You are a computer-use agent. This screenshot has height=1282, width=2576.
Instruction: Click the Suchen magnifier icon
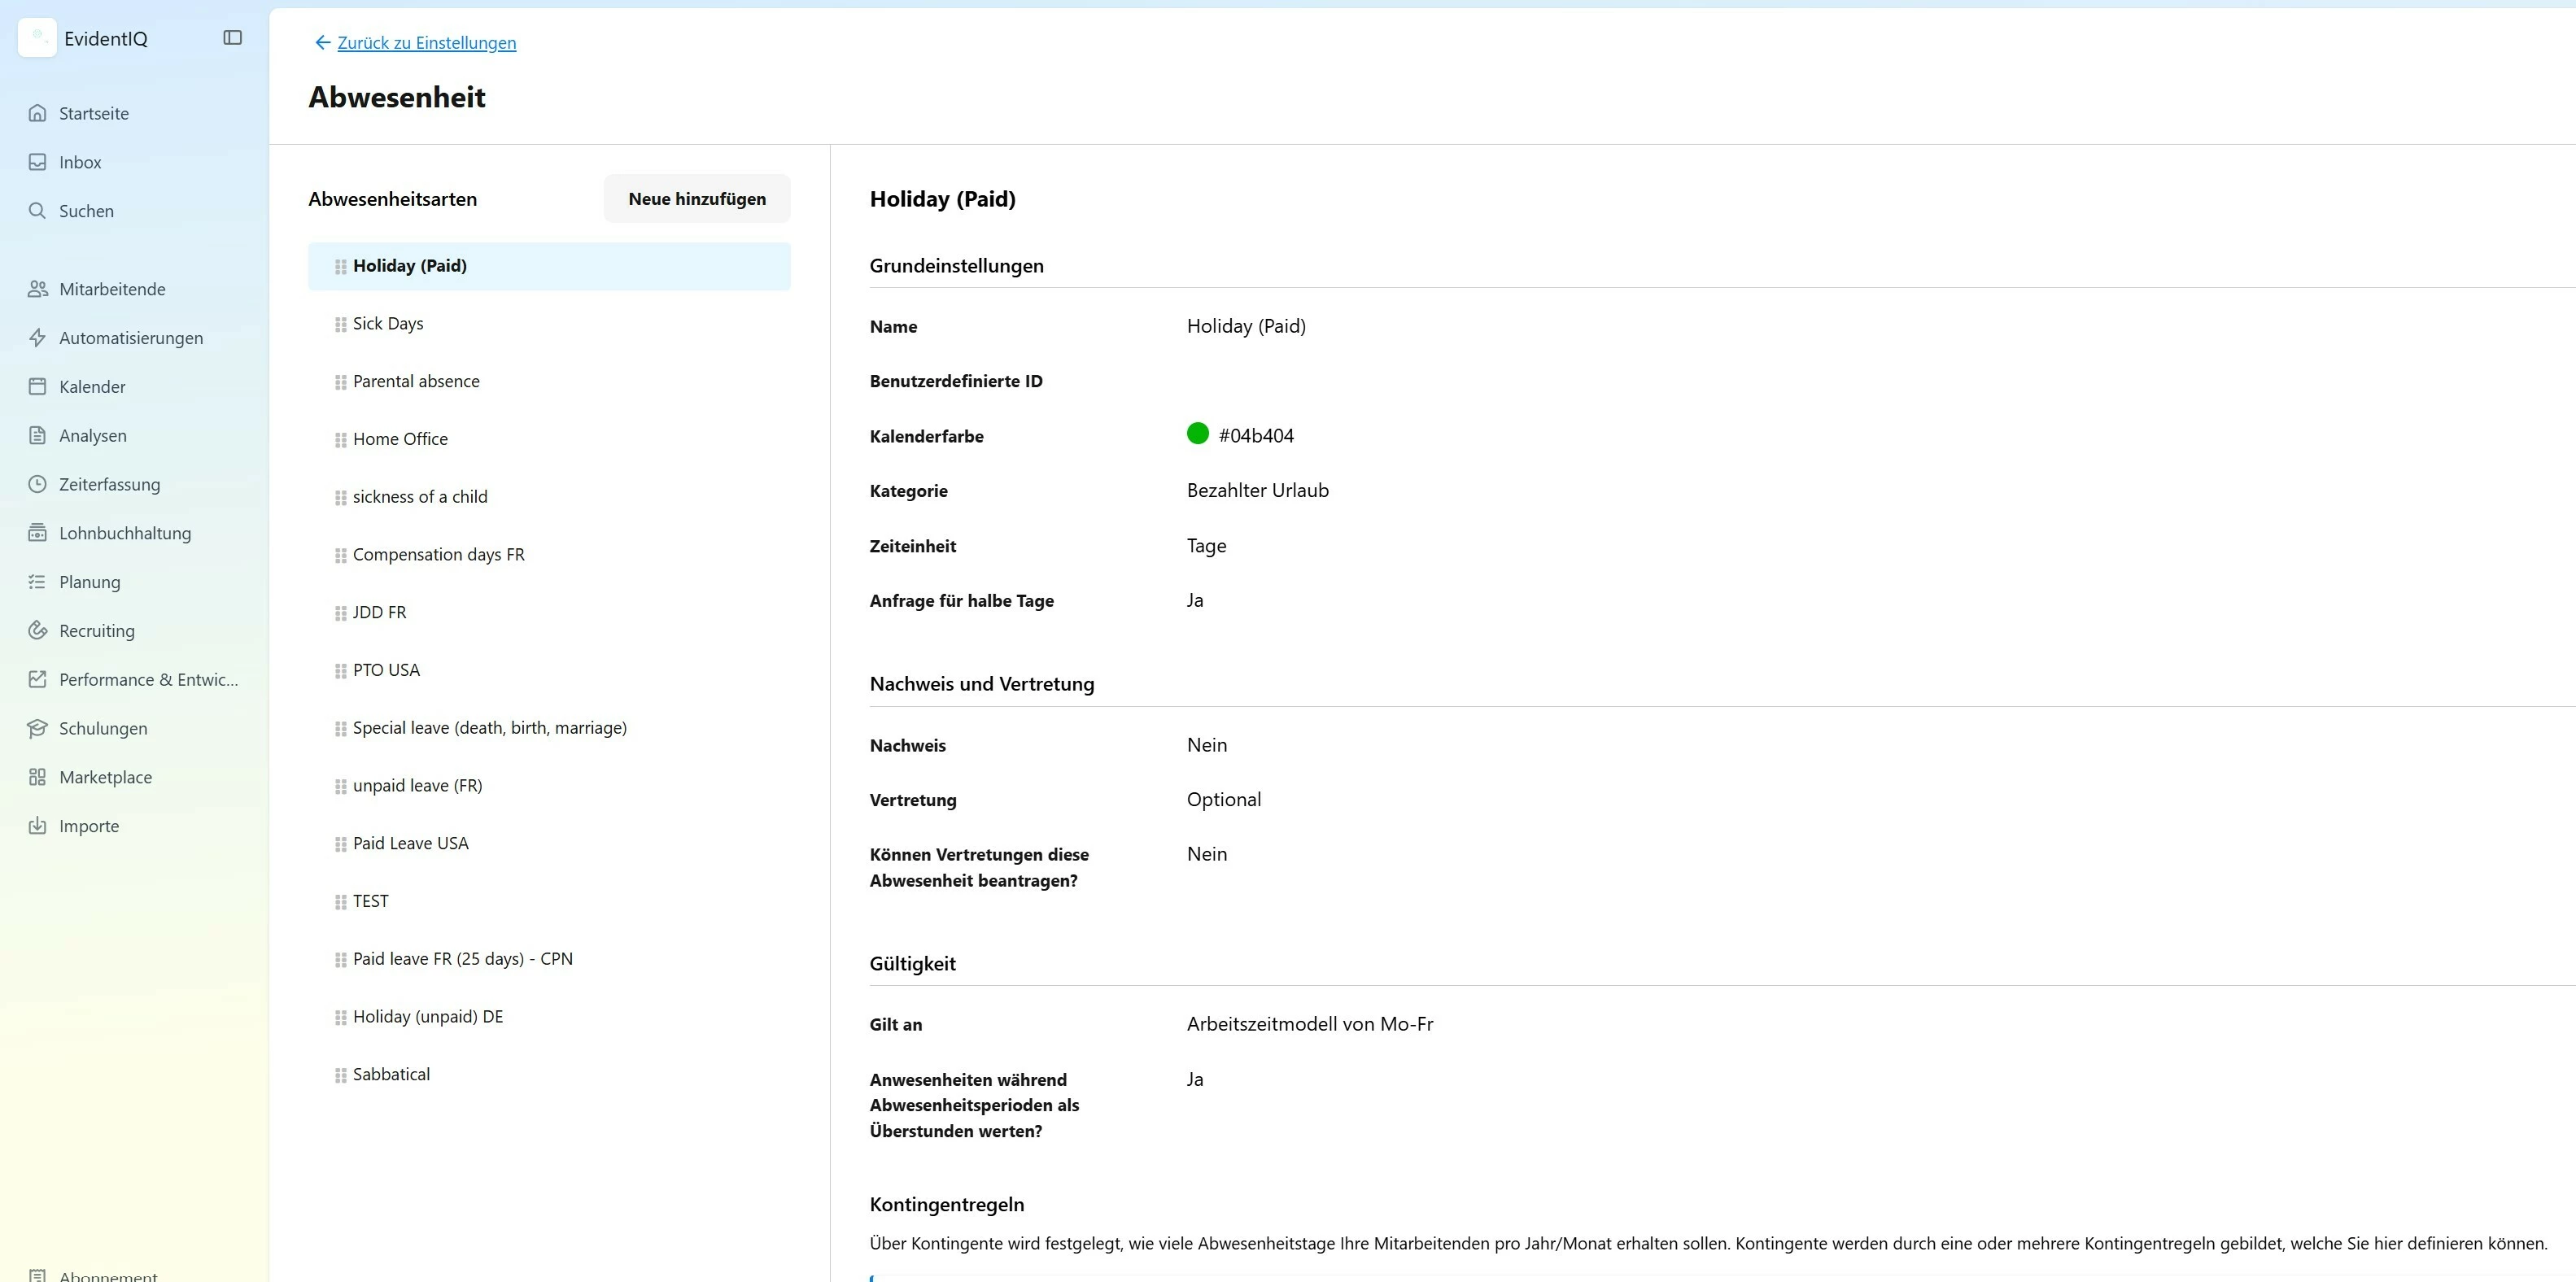click(37, 211)
